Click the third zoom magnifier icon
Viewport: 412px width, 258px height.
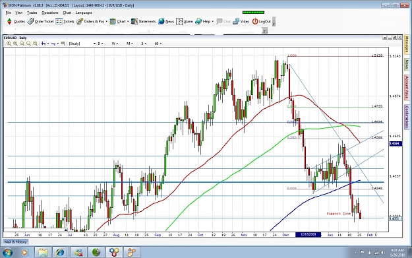point(22,44)
